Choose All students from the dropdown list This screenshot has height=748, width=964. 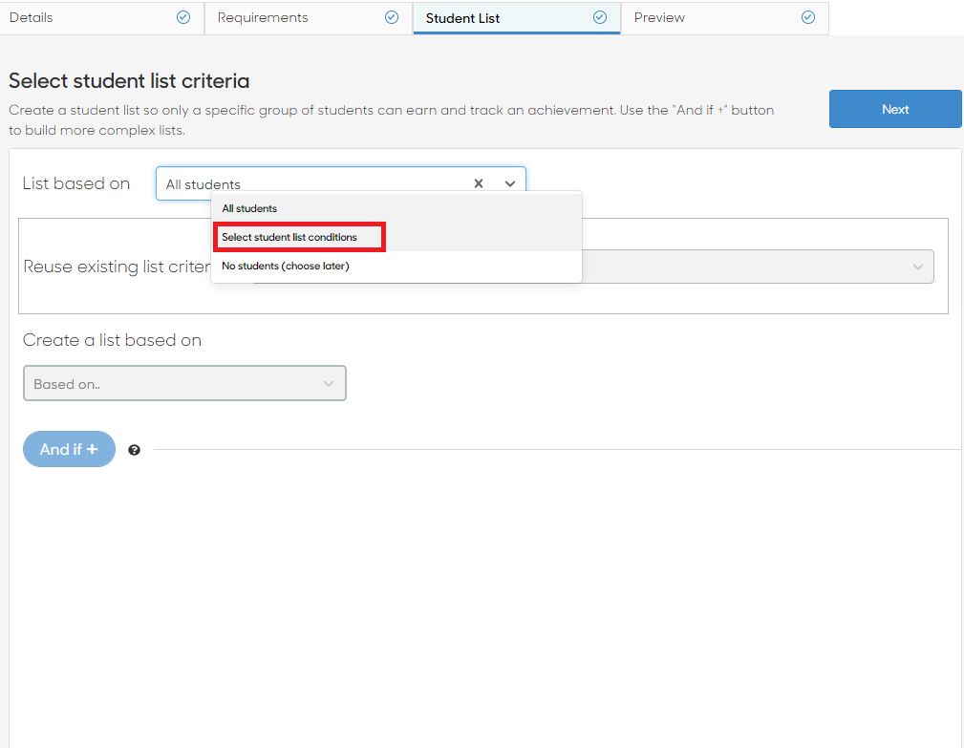(396, 208)
